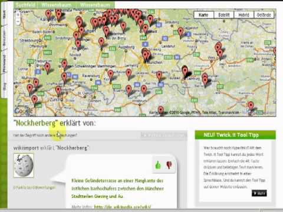The height and width of the screenshot is (212, 283).
Task: Open the Suchfeld tab
Action: coord(25,5)
